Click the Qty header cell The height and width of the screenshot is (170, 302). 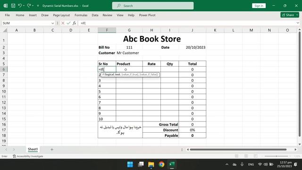(x=170, y=64)
